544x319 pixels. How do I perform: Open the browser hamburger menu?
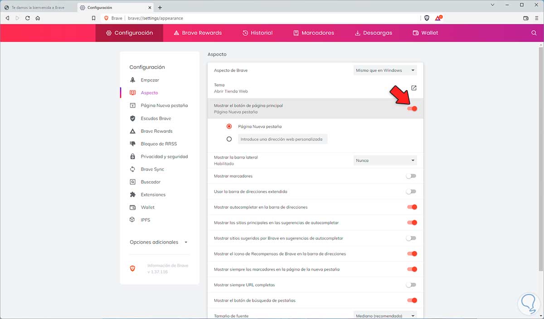[536, 18]
